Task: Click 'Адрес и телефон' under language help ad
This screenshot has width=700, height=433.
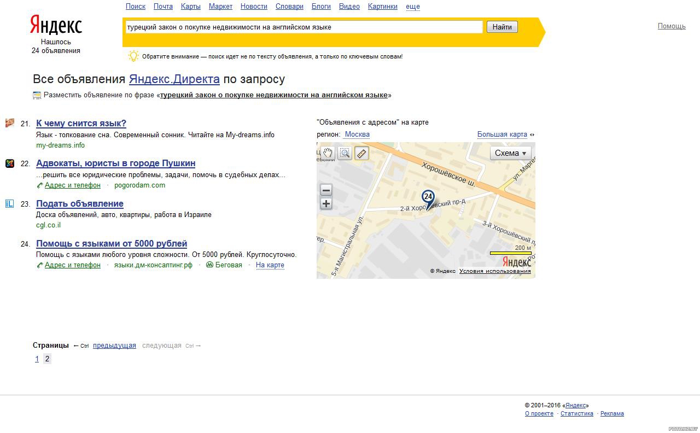Action: 73,265
